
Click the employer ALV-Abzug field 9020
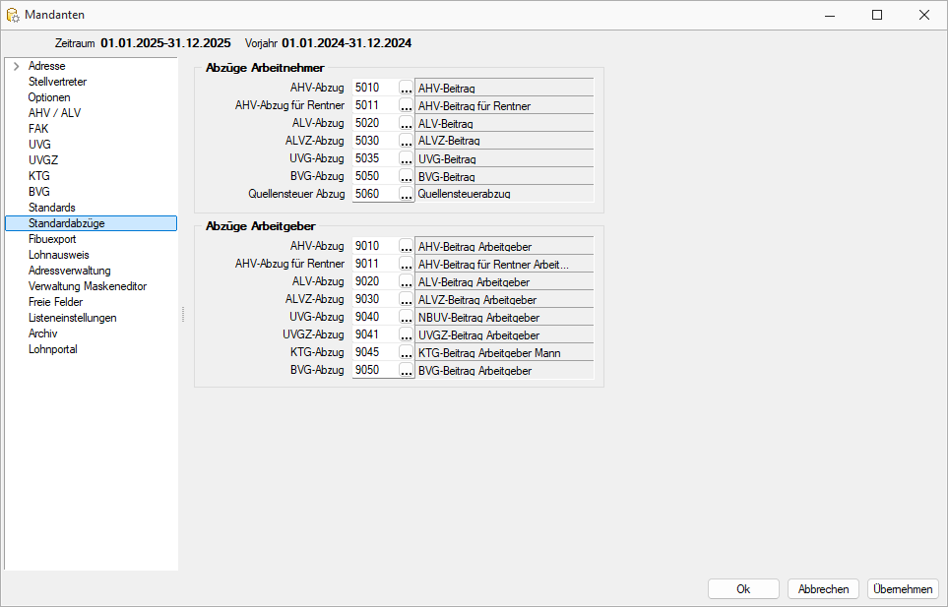375,281
